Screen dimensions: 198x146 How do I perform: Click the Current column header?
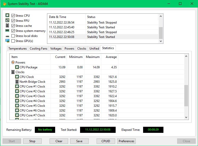click(x=59, y=57)
